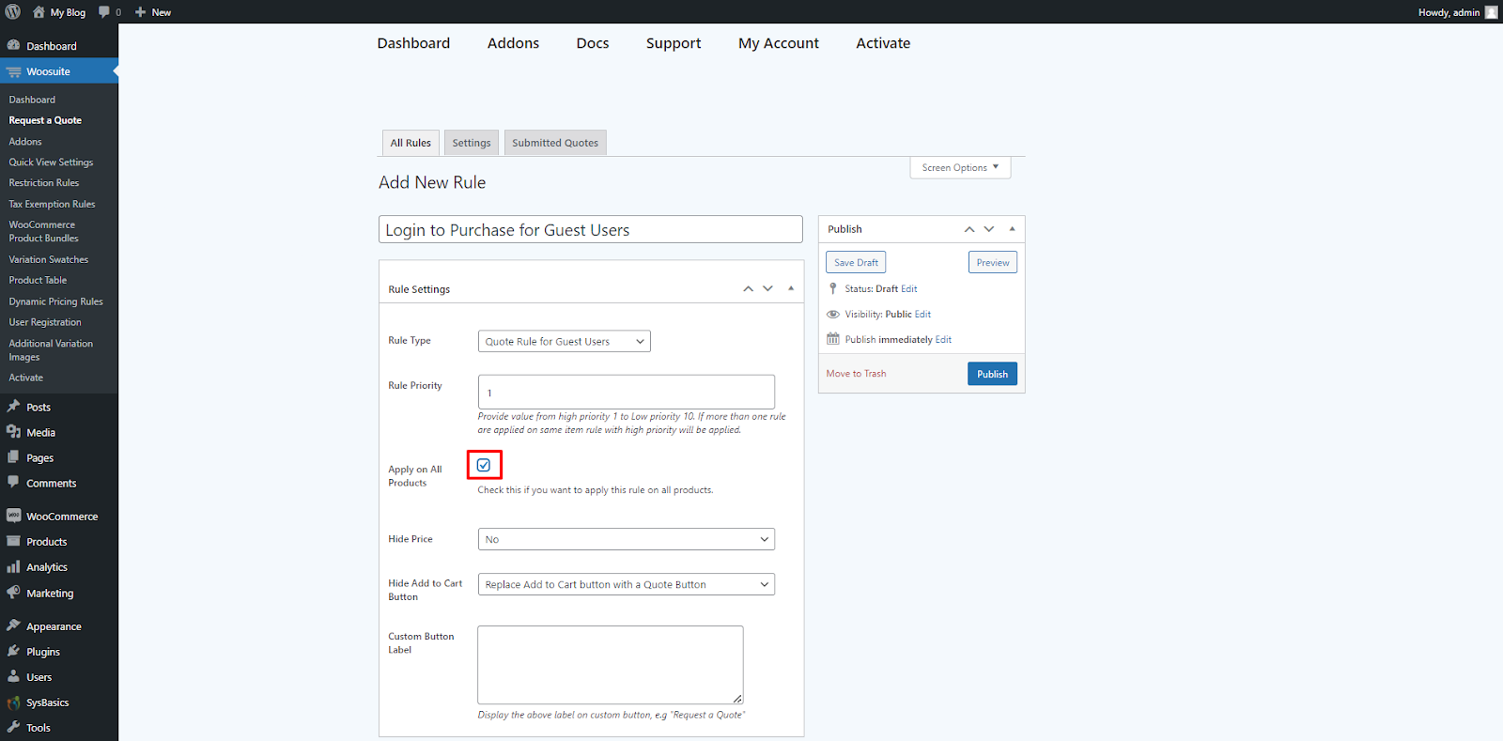This screenshot has width=1503, height=741.
Task: Open Support in top navigation
Action: point(674,43)
